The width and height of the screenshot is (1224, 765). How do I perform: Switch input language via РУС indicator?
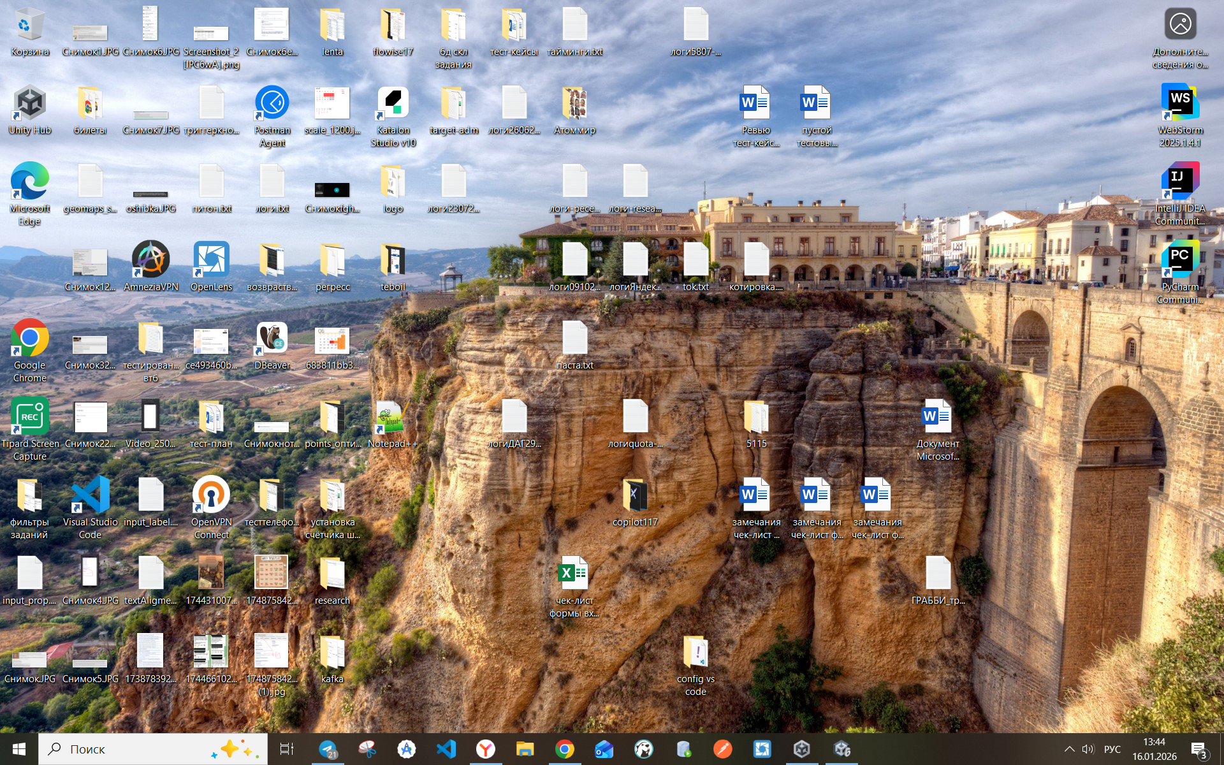tap(1112, 749)
